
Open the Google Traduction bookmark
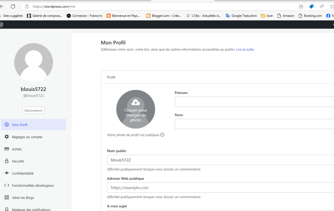tap(241, 16)
